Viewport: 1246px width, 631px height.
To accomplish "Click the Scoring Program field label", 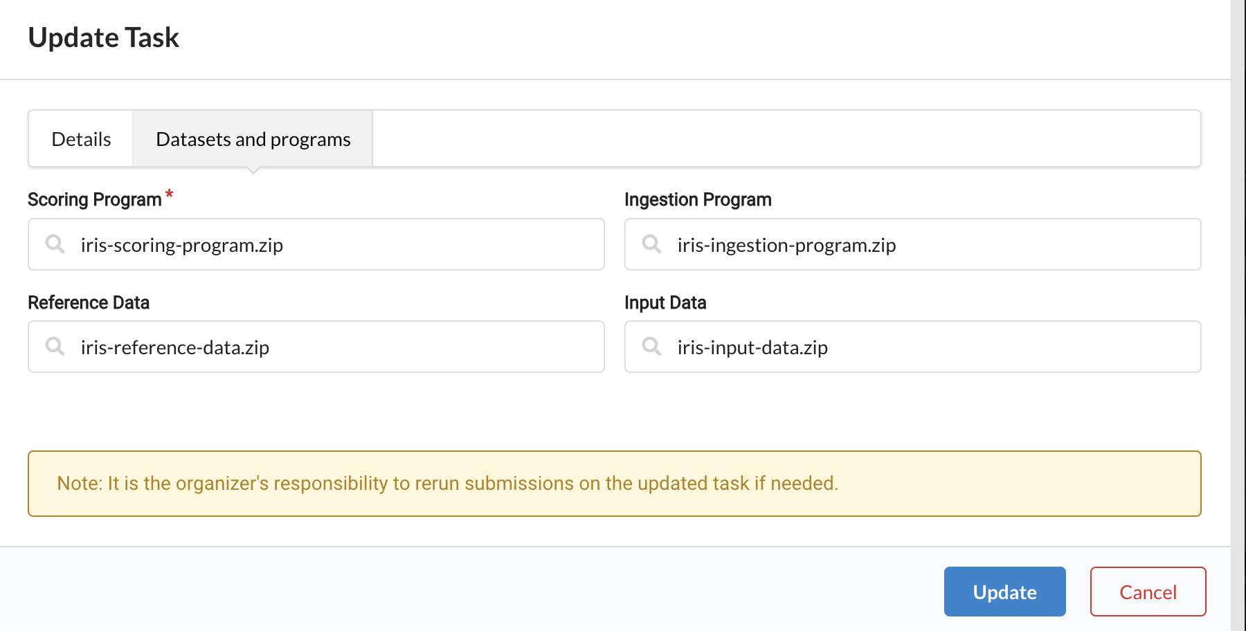I will [x=94, y=199].
